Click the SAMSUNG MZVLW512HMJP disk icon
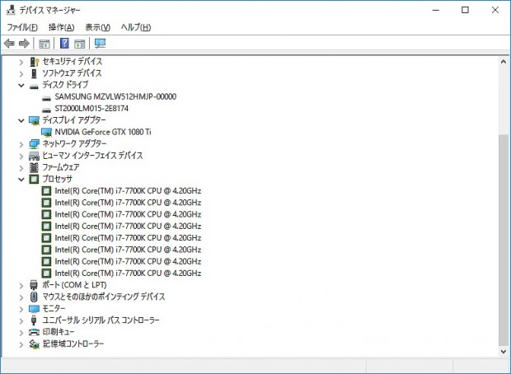 pyautogui.click(x=47, y=98)
